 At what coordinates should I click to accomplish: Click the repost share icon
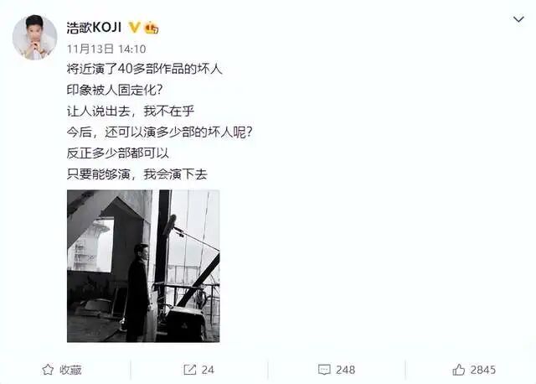coord(190,370)
